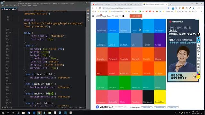
Task: Open the hamburger menu on Social Colors page
Action: click(x=93, y=16)
